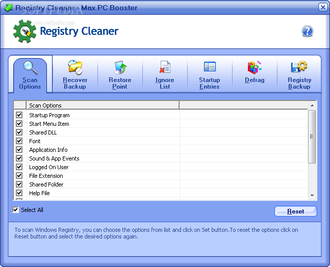Click the scrollbar down arrow

pyautogui.click(x=312, y=196)
